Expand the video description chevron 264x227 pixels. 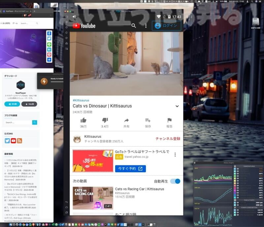point(177,106)
